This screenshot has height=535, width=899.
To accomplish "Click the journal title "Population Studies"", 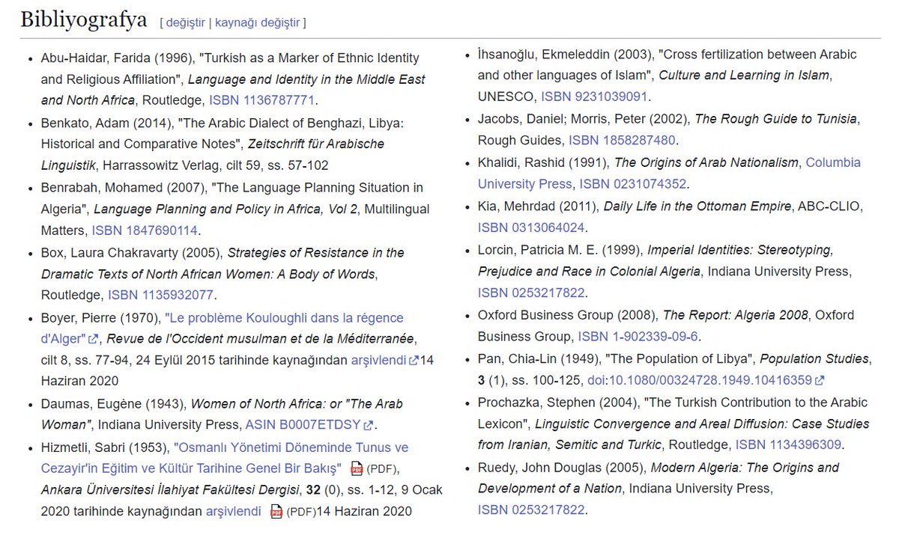I will tap(815, 358).
